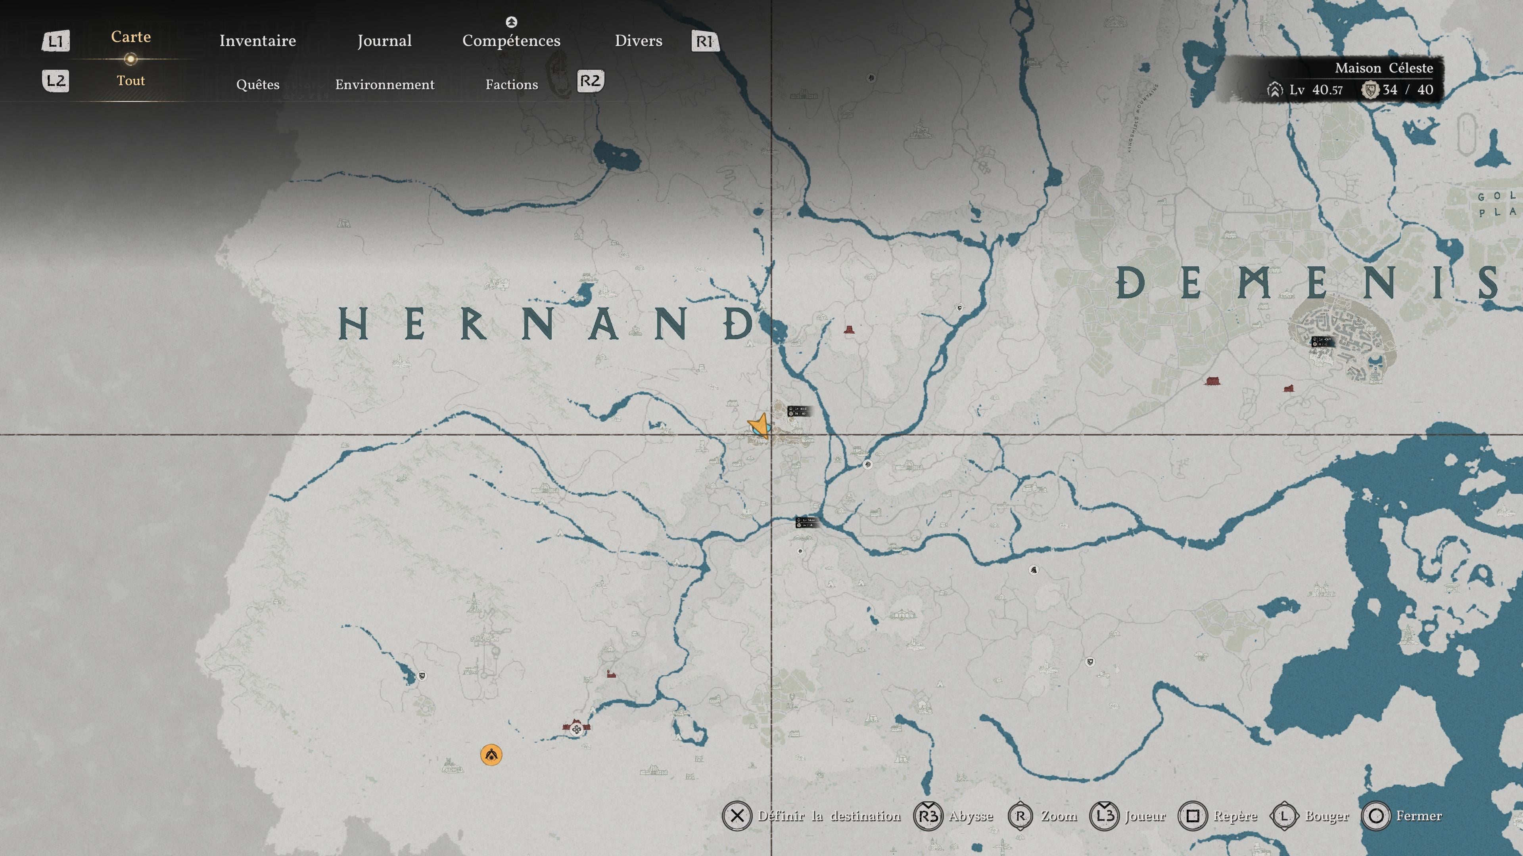Image resolution: width=1523 pixels, height=856 pixels.
Task: Open the Carte tab
Action: click(x=130, y=36)
